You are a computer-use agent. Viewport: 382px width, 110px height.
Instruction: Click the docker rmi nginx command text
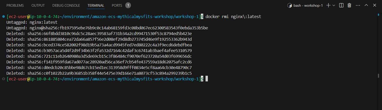click(233, 16)
